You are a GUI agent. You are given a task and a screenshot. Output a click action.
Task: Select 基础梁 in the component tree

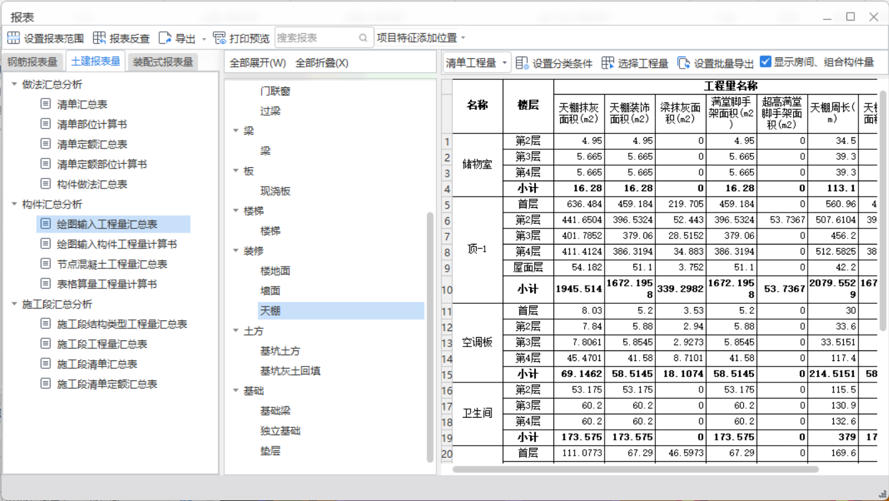click(x=275, y=410)
